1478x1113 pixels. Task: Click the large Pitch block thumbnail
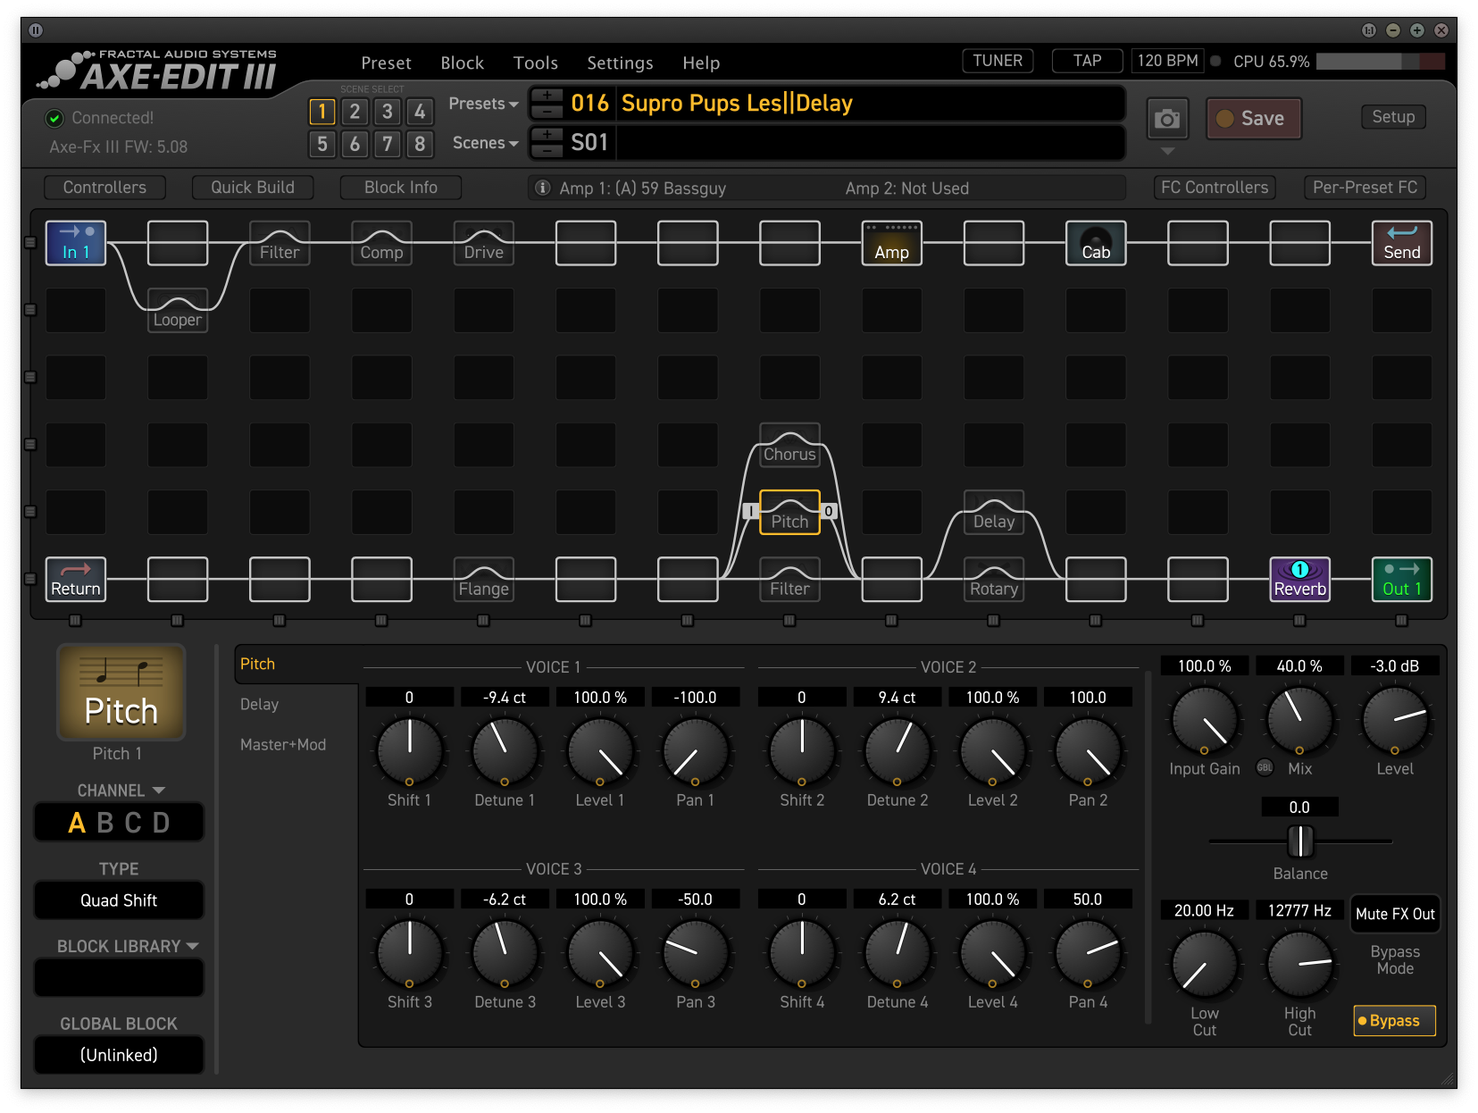121,693
